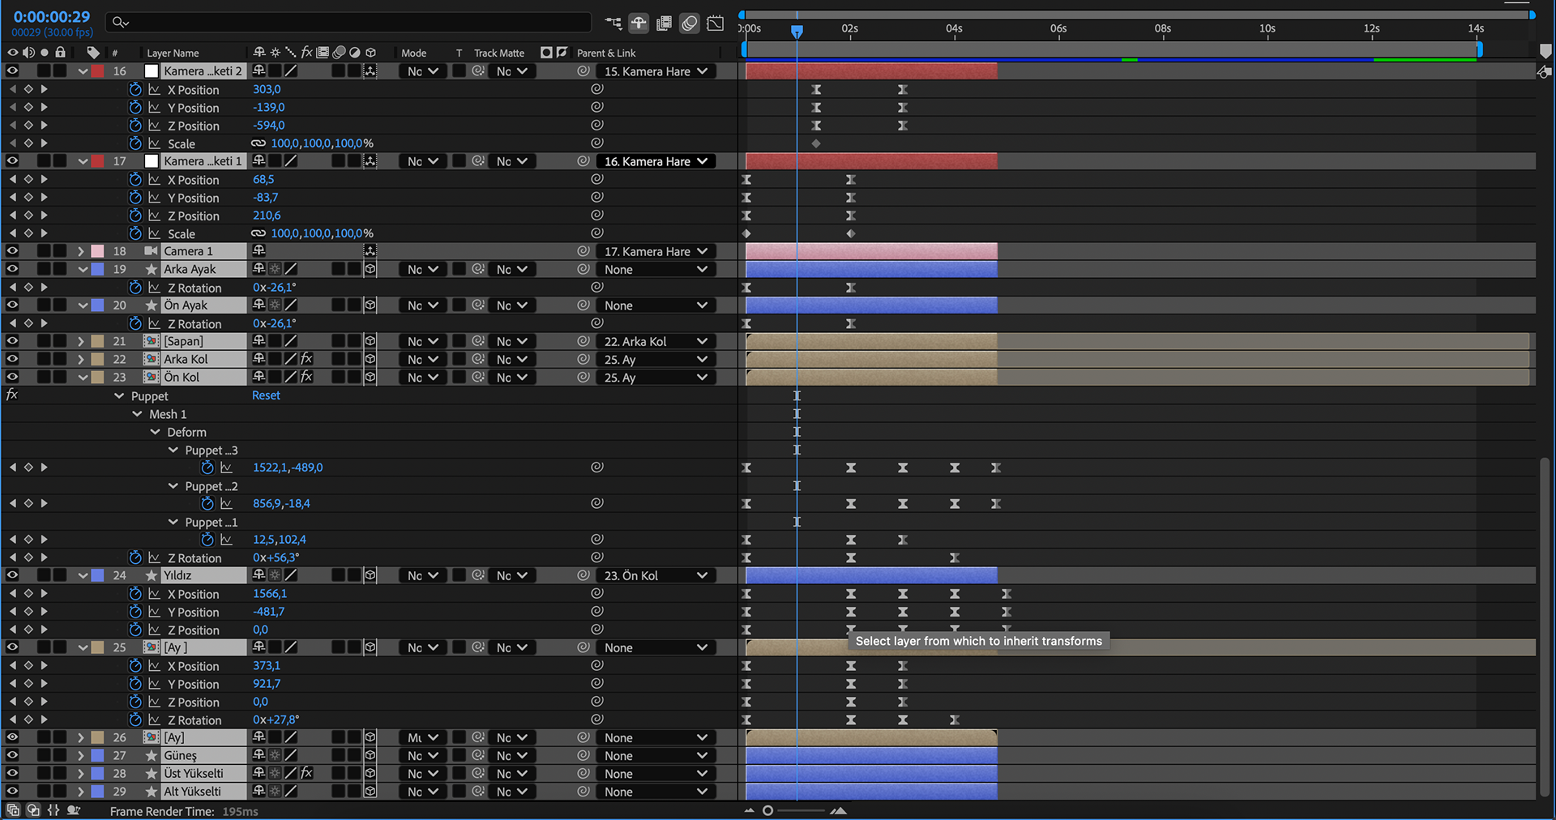Enable Frame Blending for all layers
The width and height of the screenshot is (1556, 820).
664,23
